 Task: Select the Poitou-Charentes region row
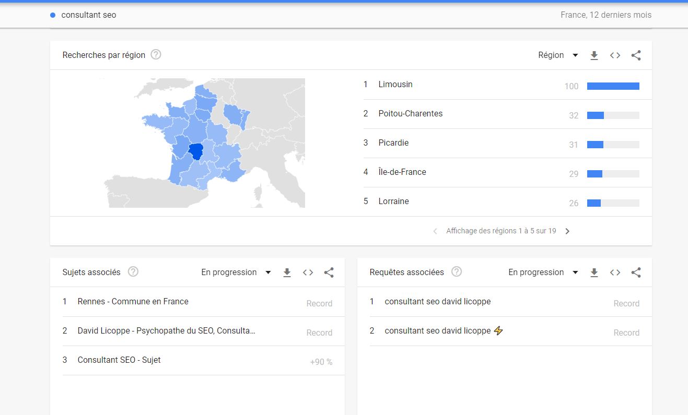coord(502,114)
